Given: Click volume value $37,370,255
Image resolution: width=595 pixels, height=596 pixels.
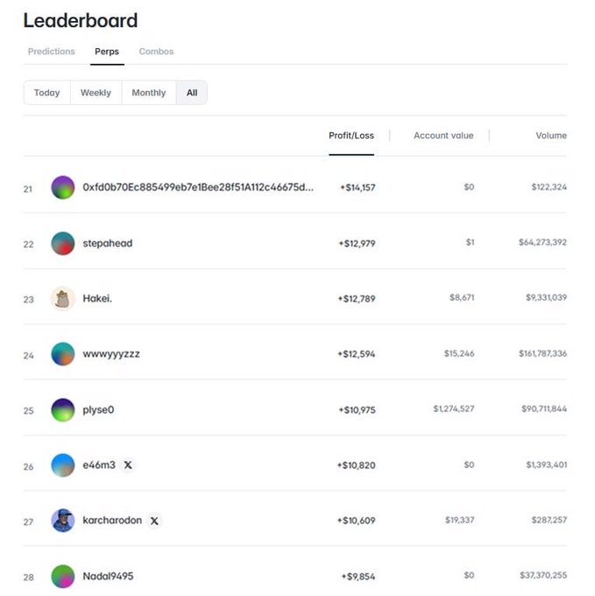Looking at the screenshot, I should click(543, 575).
